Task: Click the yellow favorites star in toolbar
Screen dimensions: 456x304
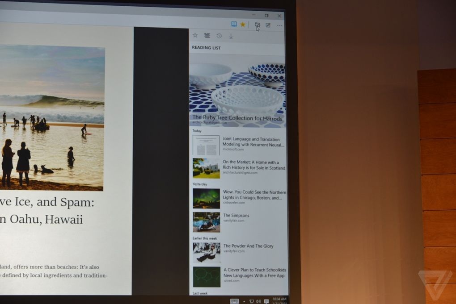Action: tap(243, 25)
